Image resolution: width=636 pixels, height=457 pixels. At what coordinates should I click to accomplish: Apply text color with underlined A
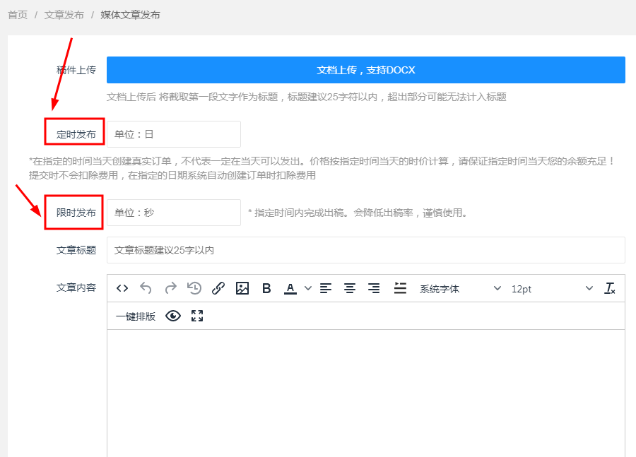point(290,288)
